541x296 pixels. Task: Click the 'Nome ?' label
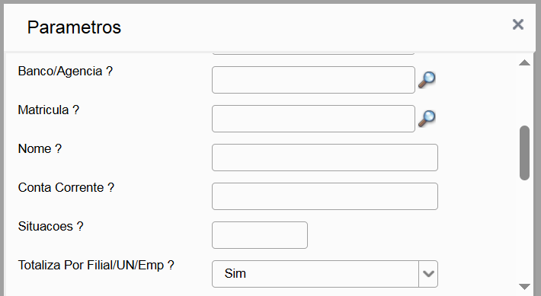click(40, 149)
